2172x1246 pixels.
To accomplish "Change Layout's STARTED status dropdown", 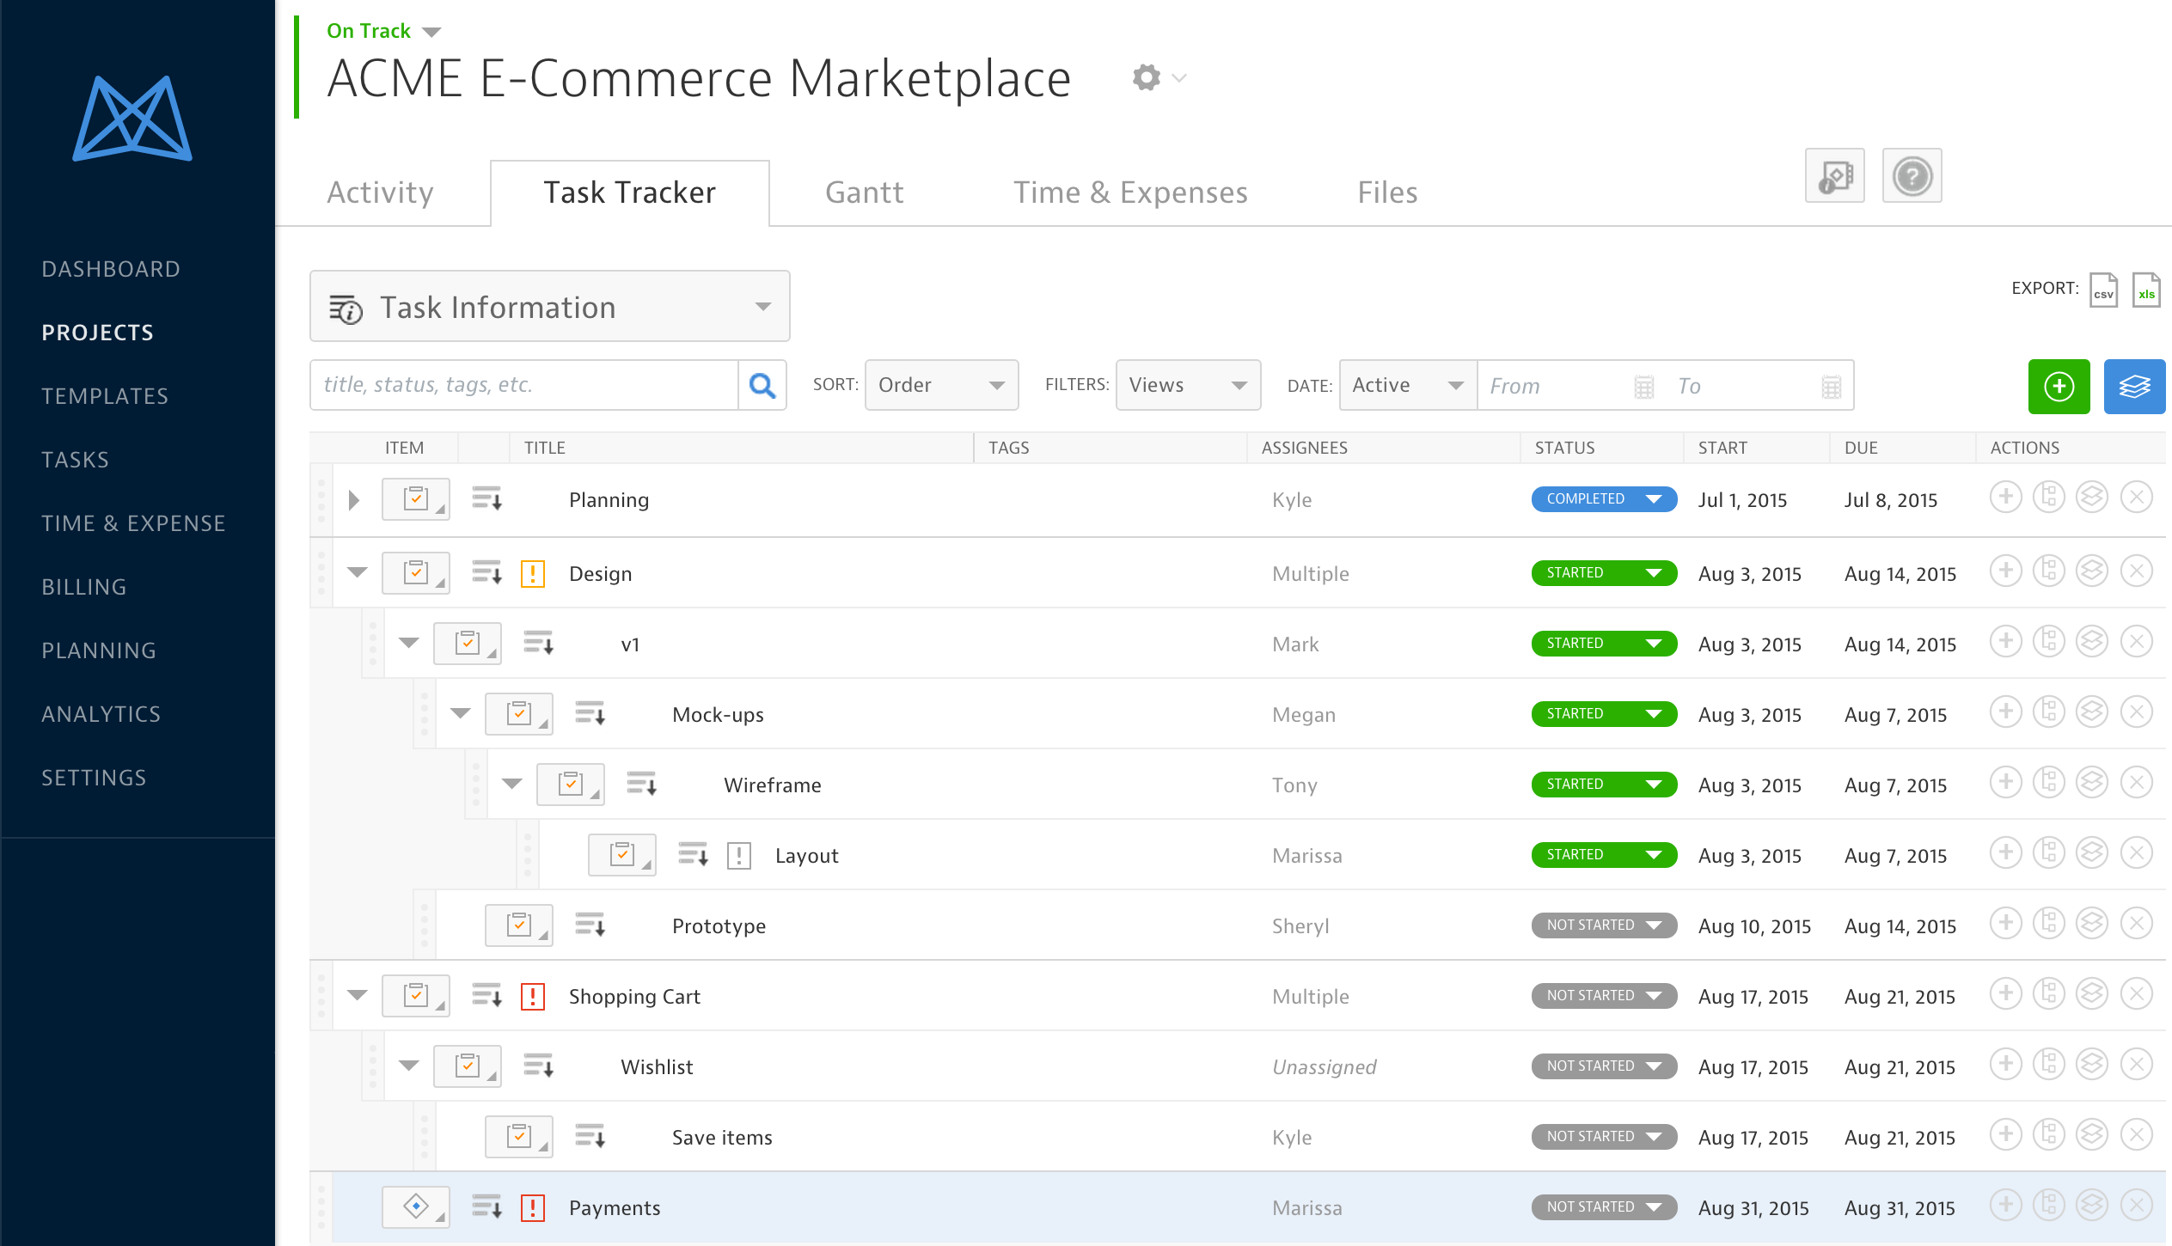I will point(1604,854).
